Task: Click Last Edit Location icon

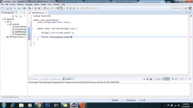Action: 88,8
